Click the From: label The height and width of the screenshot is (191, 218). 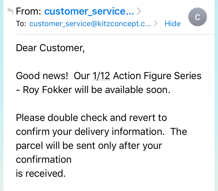point(28,11)
